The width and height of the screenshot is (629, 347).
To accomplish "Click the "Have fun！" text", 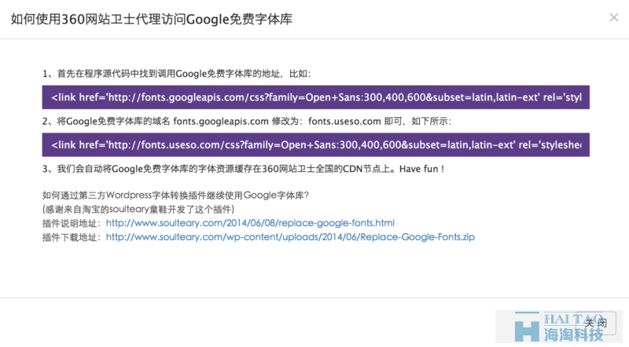I will 422,169.
